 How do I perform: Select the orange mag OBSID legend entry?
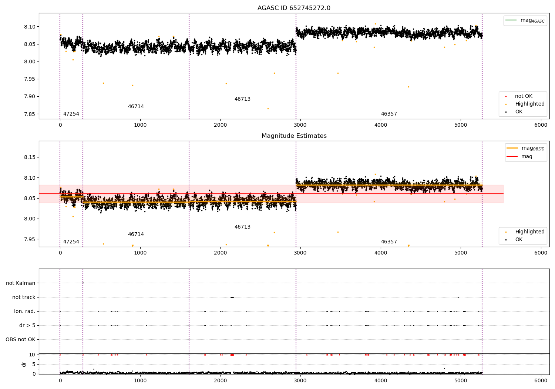pyautogui.click(x=526, y=148)
